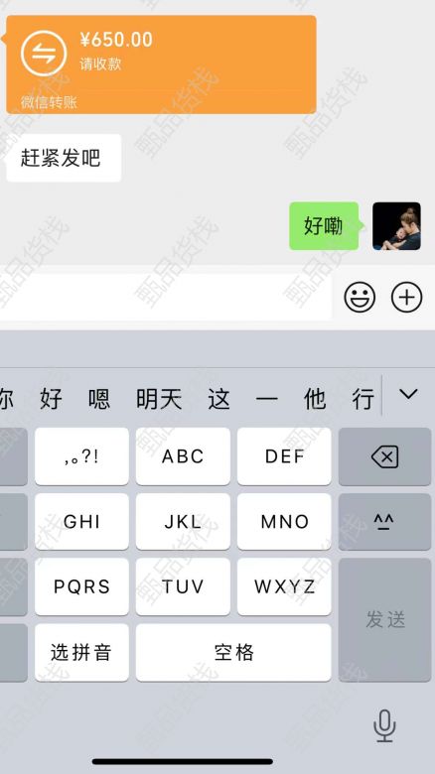This screenshot has height=774, width=435.
Task: Focus the chat message input field
Action: (x=166, y=297)
